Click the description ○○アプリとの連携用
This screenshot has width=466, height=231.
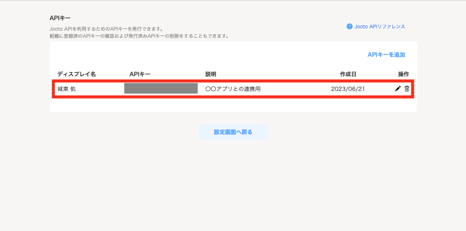[233, 89]
